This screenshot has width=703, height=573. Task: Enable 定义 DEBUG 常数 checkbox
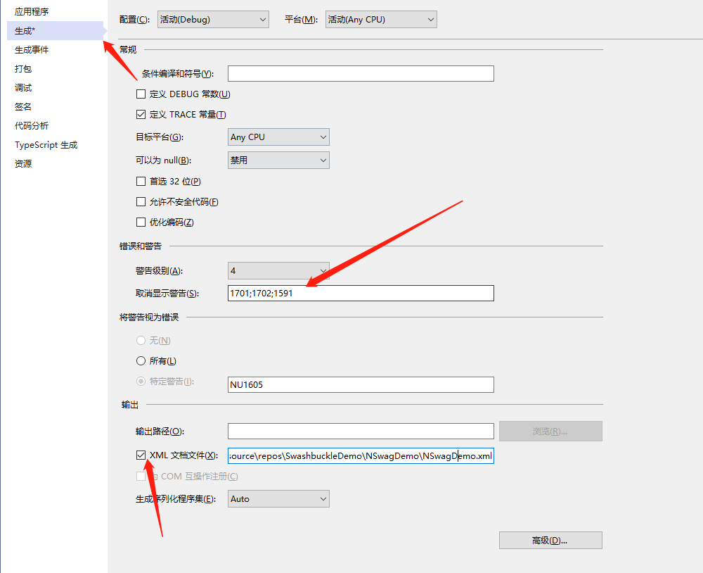point(141,94)
